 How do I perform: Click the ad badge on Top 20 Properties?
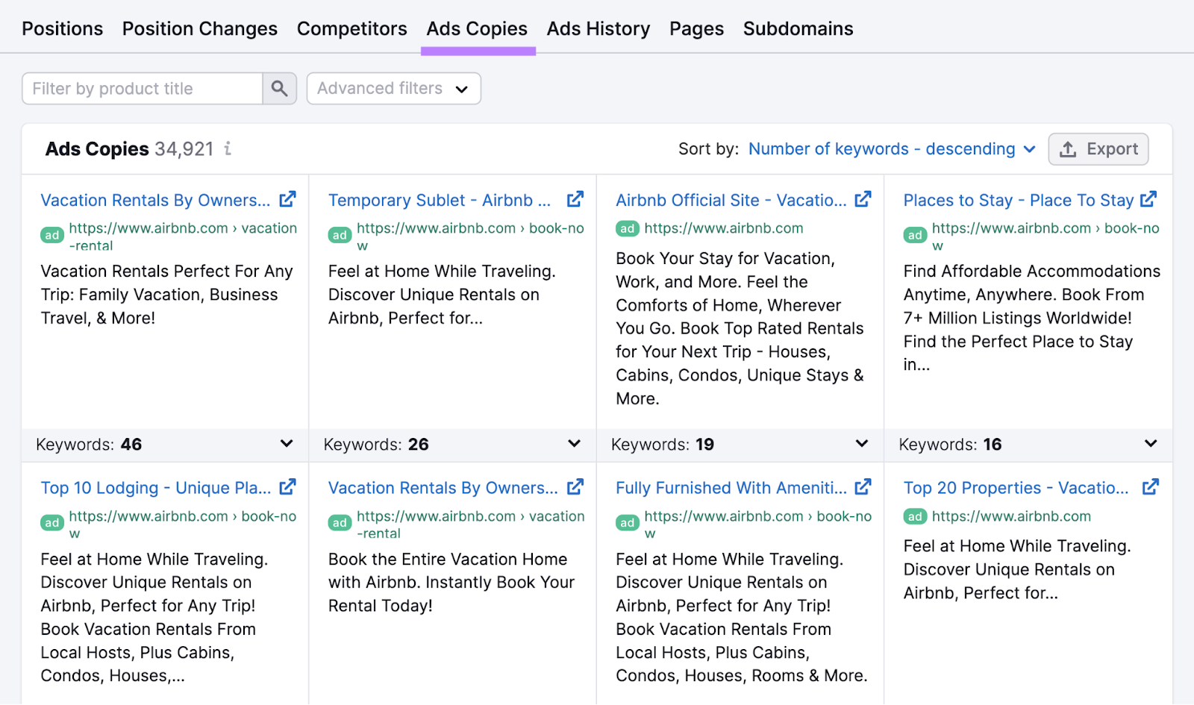(915, 516)
